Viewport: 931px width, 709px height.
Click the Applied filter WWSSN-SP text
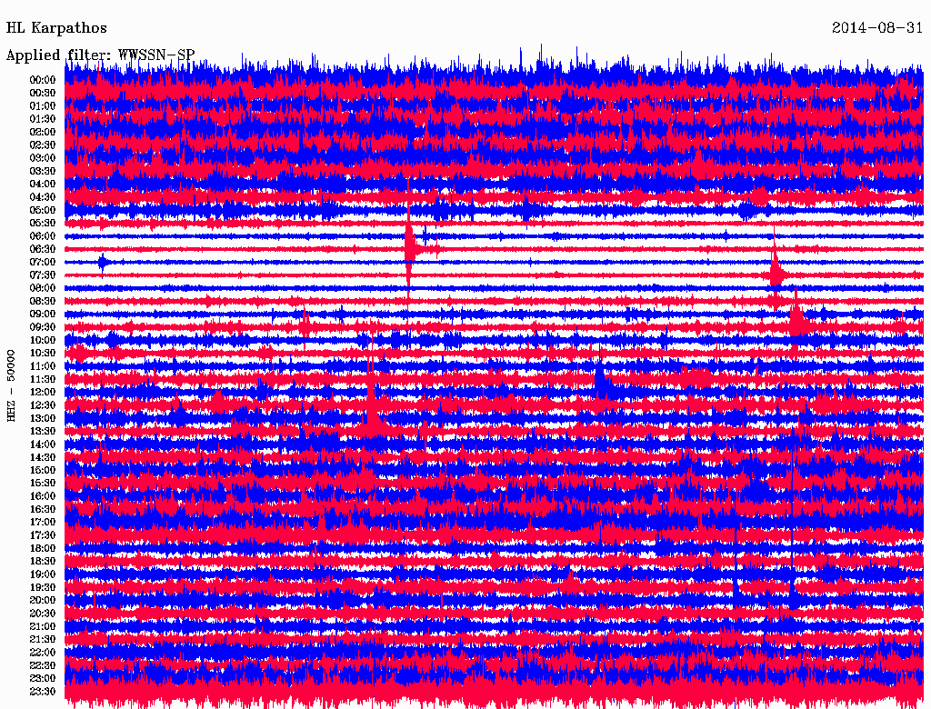[100, 55]
